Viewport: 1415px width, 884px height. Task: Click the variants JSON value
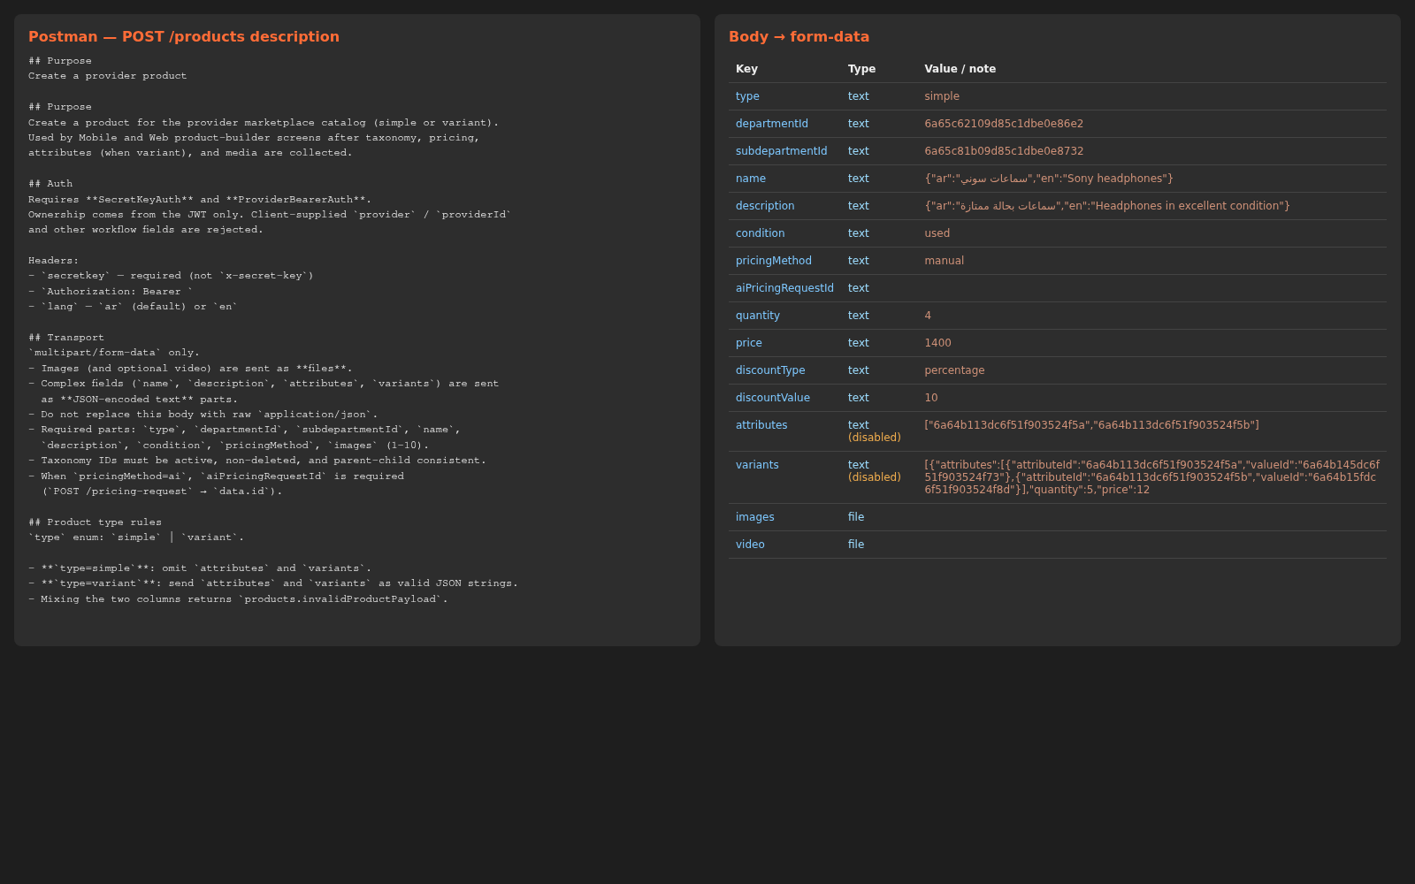1152,477
